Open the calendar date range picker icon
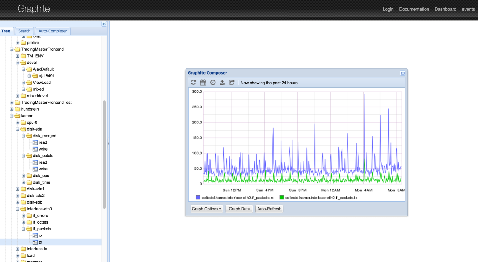Image resolution: width=478 pixels, height=262 pixels. point(203,83)
